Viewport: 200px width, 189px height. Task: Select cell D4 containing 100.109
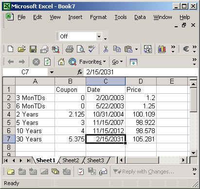click(141, 114)
